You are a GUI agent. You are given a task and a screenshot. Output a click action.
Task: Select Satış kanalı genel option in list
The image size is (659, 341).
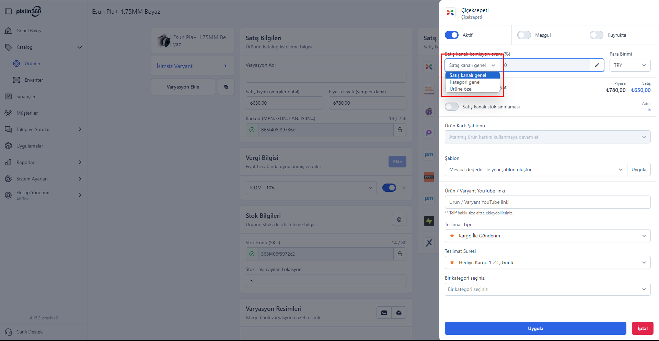pyautogui.click(x=472, y=75)
